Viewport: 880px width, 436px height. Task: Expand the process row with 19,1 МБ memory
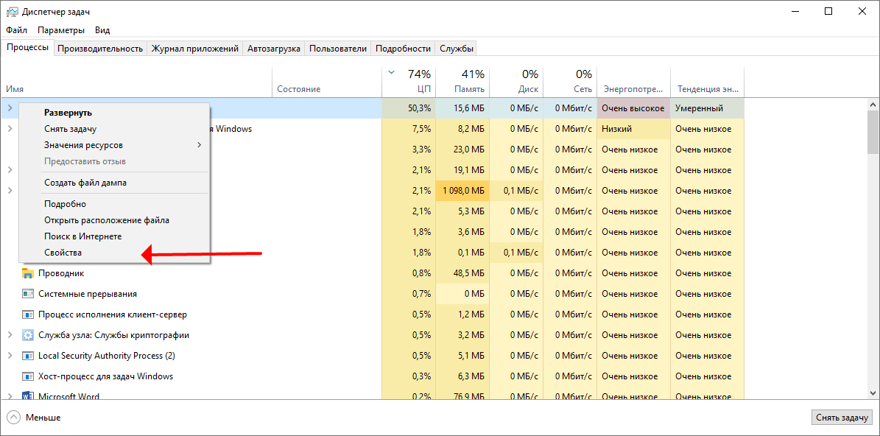pos(10,169)
